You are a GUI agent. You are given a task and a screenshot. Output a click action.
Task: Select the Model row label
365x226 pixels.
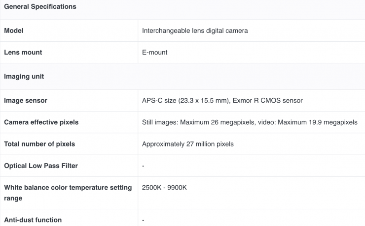14,30
